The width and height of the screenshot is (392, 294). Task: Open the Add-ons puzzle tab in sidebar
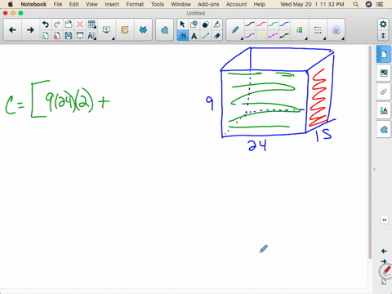384,130
